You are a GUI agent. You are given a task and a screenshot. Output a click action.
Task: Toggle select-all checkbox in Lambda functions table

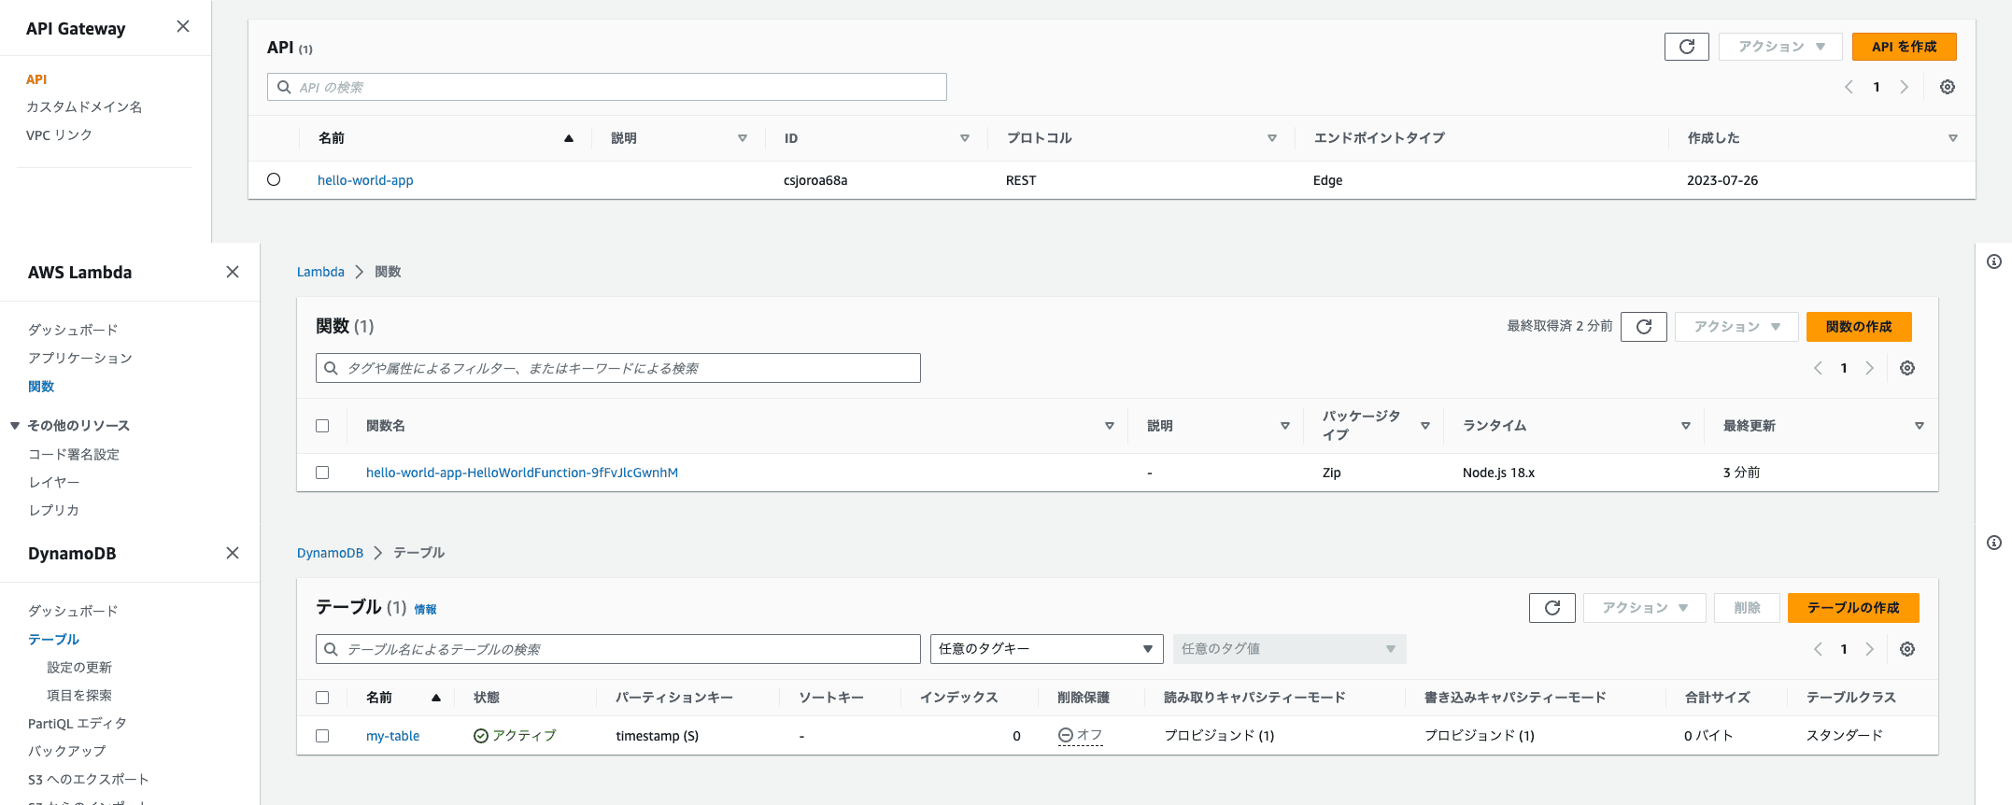coord(322,426)
